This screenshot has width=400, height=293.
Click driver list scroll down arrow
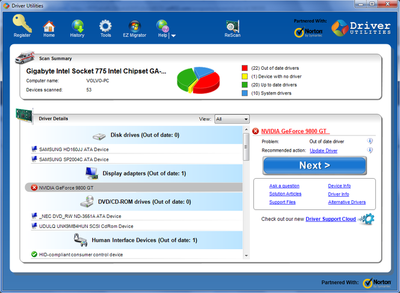coord(246,256)
